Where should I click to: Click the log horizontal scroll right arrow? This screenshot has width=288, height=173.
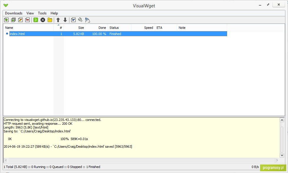(x=277, y=160)
